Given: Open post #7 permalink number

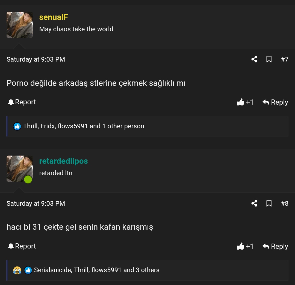Looking at the screenshot, I should 285,59.
